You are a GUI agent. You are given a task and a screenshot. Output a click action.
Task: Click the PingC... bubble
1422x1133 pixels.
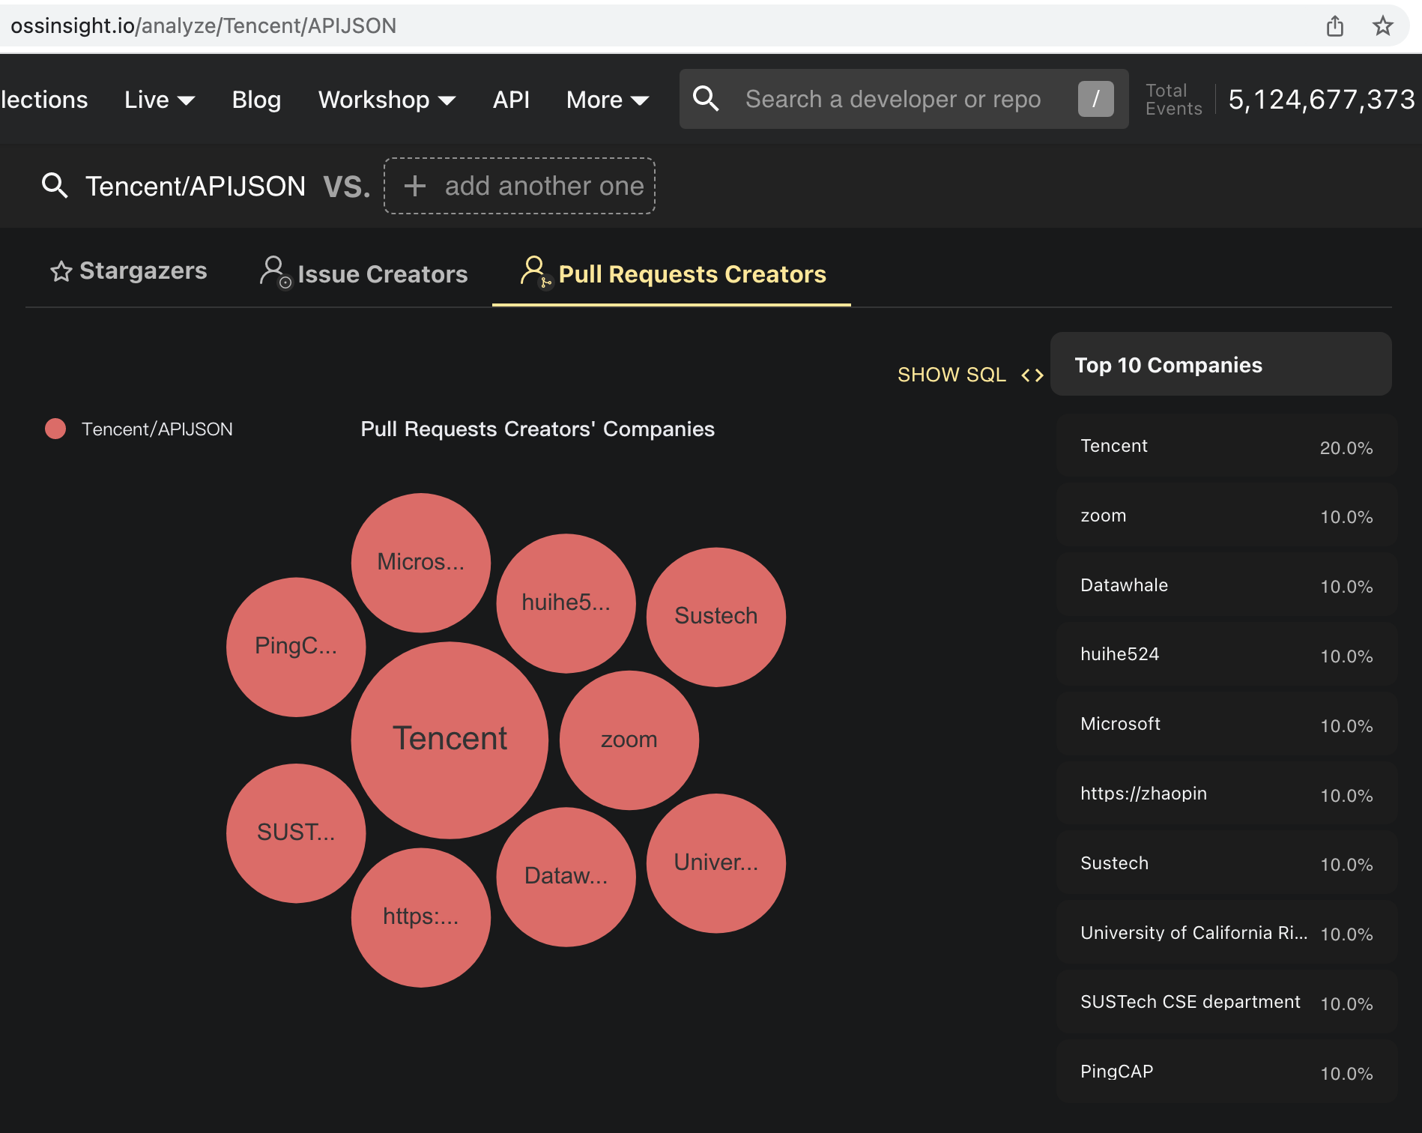tap(296, 647)
